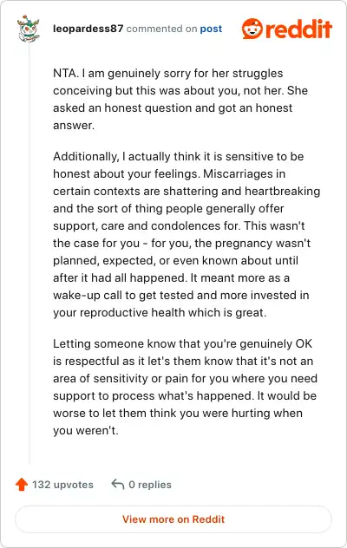The image size is (347, 548).
Task: Click the orange Reddit Snoo logo icon
Action: 252,29
